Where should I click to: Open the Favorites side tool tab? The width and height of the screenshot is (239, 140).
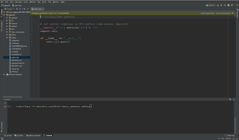tap(1, 127)
